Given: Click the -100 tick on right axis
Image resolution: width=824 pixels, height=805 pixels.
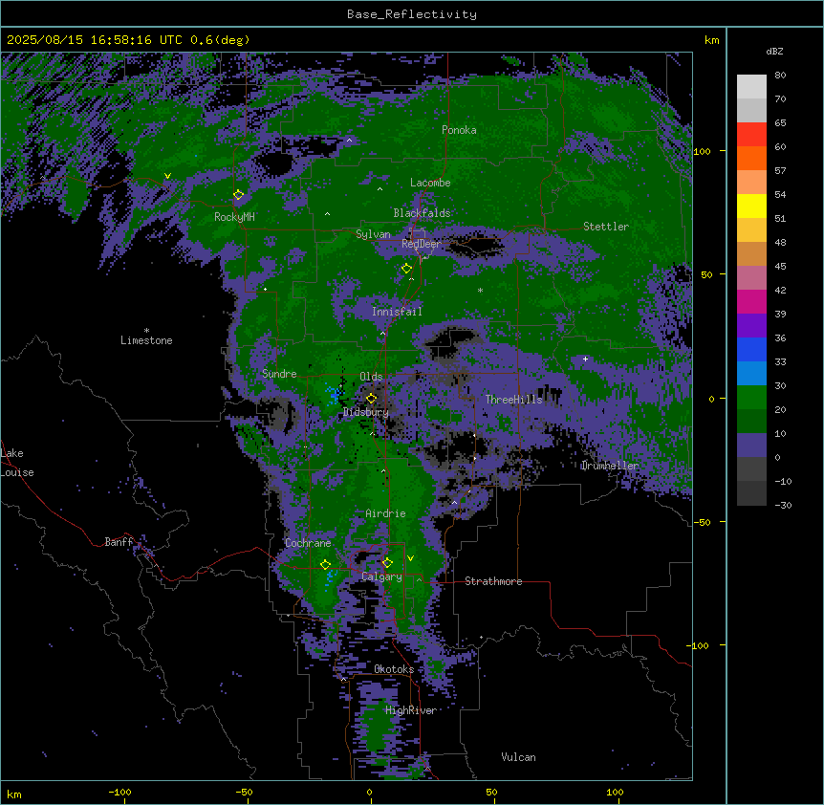Looking at the screenshot, I should point(699,645).
